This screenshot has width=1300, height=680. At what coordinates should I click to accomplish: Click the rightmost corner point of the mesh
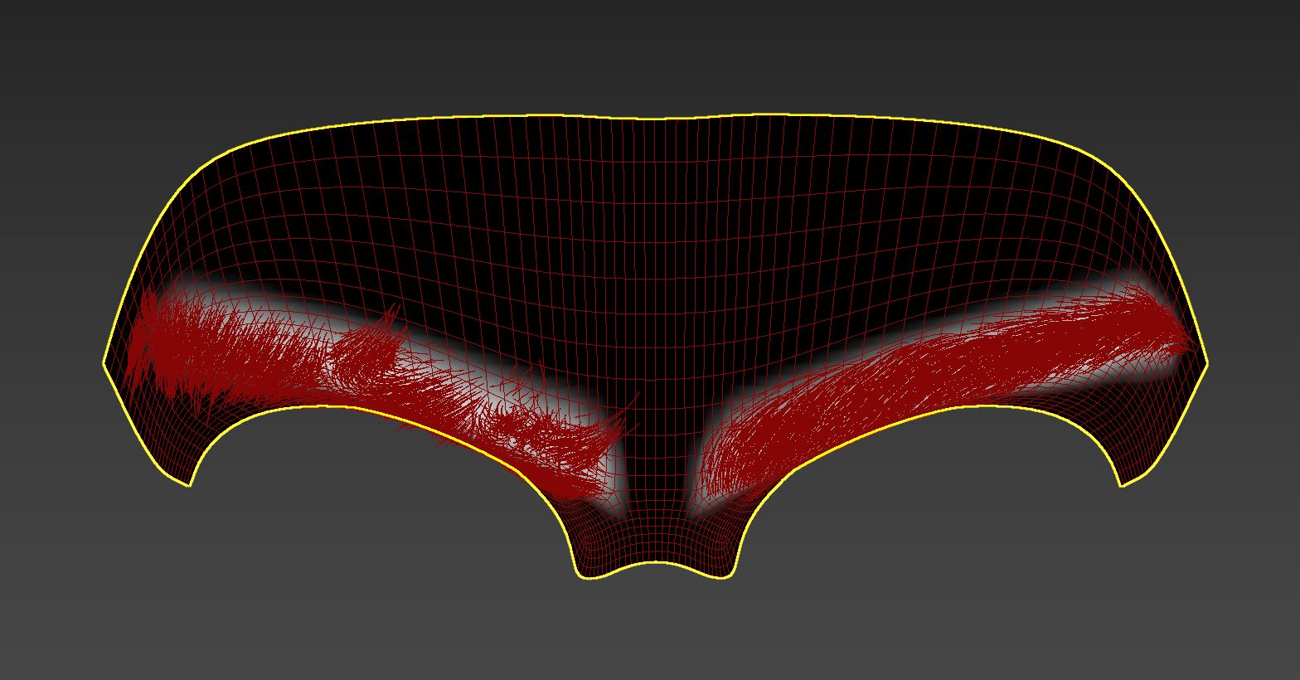[x=1207, y=362]
